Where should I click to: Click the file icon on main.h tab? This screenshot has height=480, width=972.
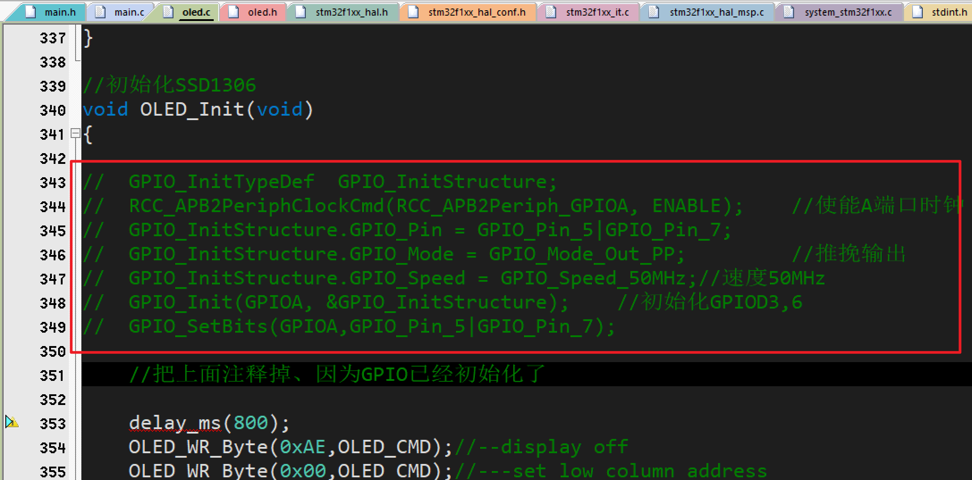click(30, 12)
